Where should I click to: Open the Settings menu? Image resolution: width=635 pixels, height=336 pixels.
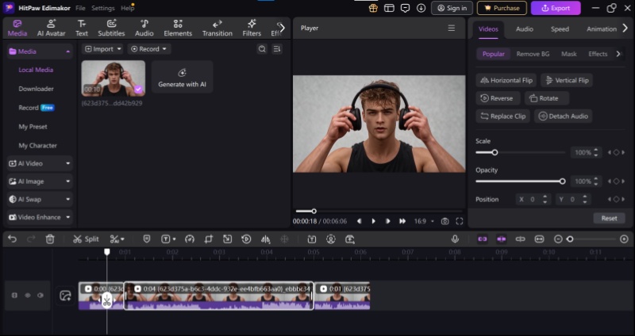click(103, 8)
